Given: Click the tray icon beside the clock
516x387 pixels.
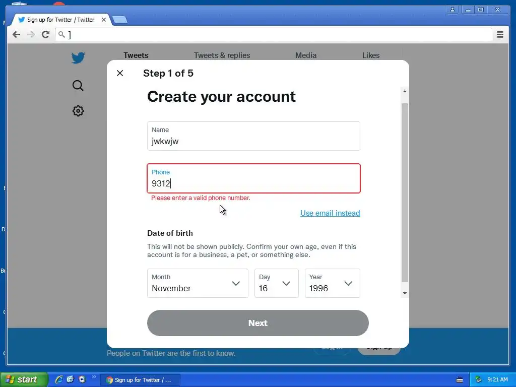Looking at the screenshot, I should pos(479,380).
